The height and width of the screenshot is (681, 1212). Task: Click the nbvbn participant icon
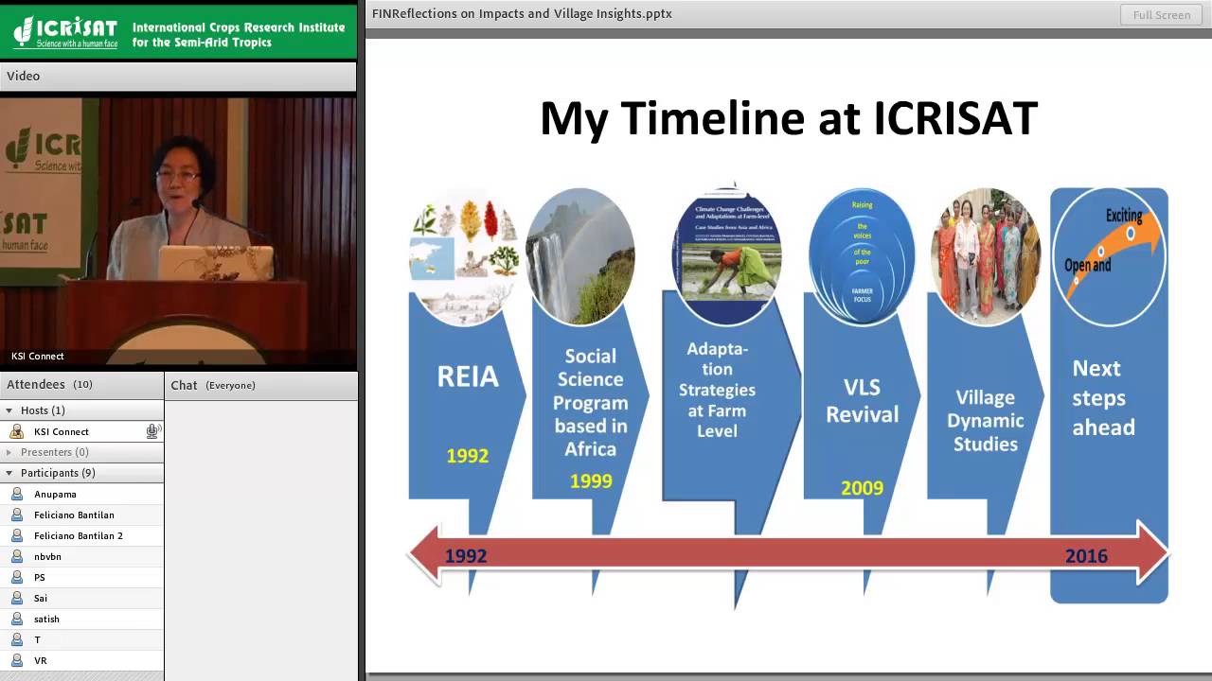click(16, 556)
